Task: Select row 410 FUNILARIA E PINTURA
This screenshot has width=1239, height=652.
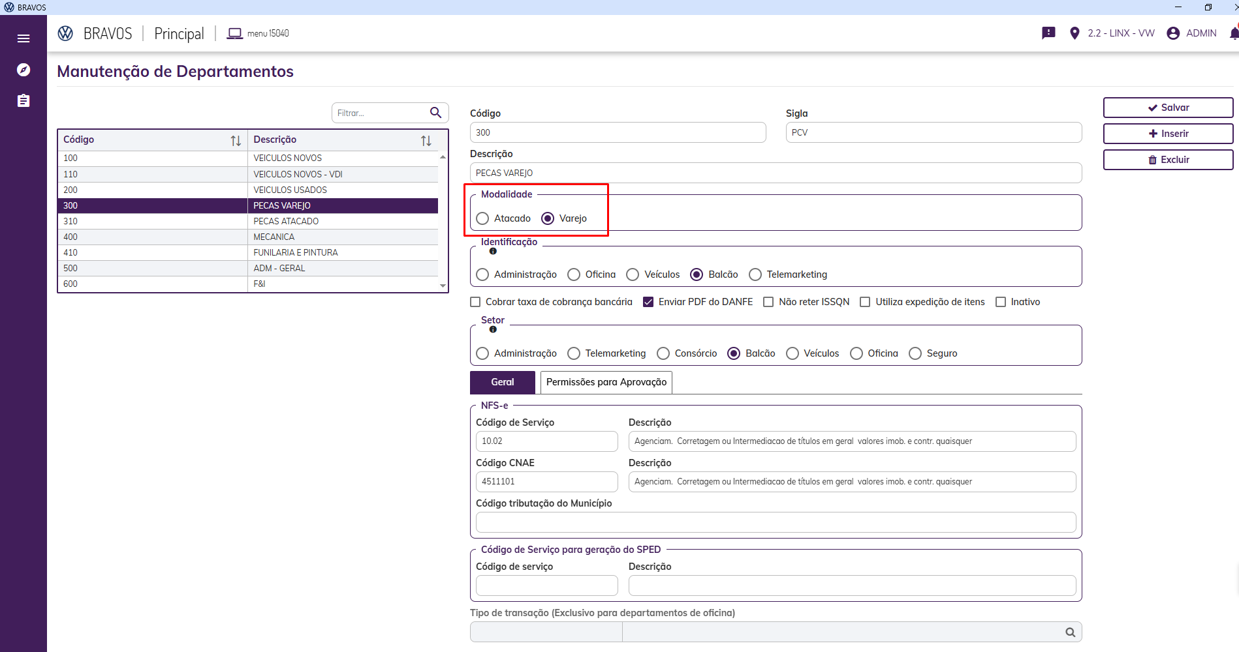Action: [x=248, y=252]
